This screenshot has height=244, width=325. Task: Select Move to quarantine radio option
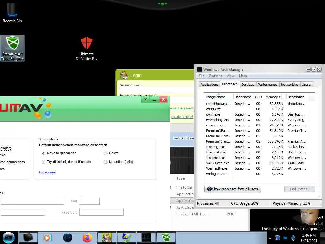(43, 153)
